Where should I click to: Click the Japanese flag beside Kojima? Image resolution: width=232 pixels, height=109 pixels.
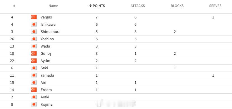coord(34,104)
